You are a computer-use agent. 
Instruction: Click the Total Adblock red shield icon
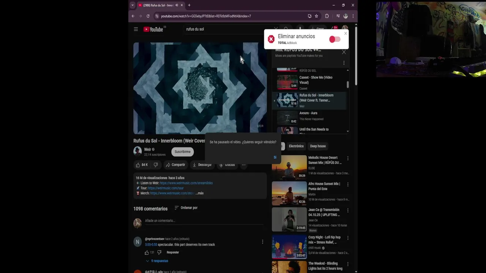271,39
